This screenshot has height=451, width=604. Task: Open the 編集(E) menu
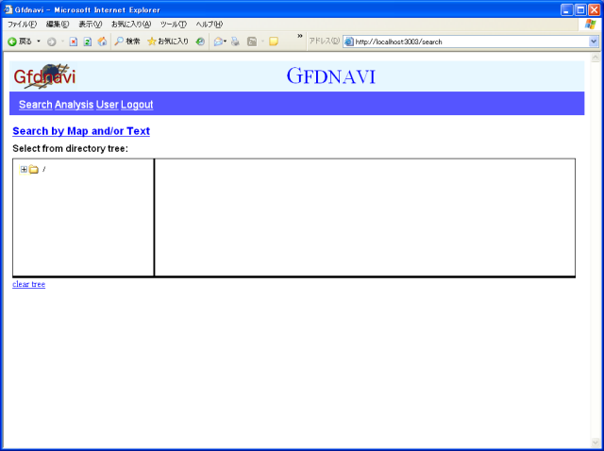pos(58,25)
